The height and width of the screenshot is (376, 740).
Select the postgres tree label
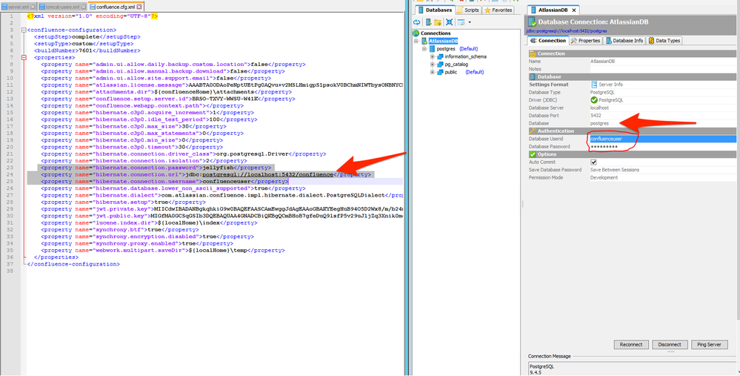[x=447, y=49]
